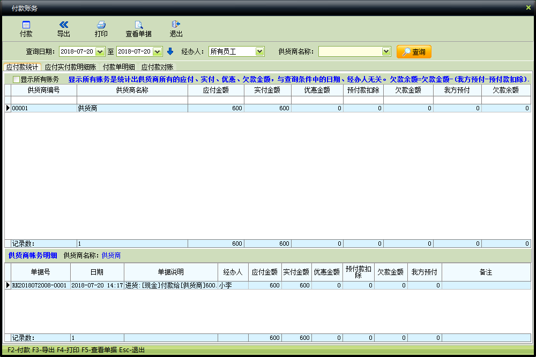This screenshot has width=536, height=357.
Task: Open the start date dropdown
Action: pyautogui.click(x=100, y=52)
